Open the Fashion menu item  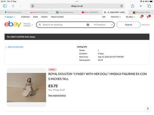(x=44, y=17)
